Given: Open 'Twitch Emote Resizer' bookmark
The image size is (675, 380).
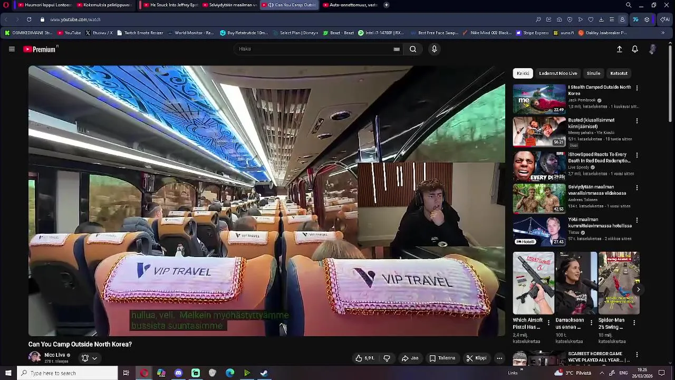Looking at the screenshot, I should [140, 33].
